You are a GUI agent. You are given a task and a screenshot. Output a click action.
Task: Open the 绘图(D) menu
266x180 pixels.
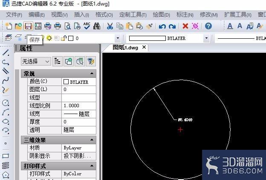(x=161, y=15)
